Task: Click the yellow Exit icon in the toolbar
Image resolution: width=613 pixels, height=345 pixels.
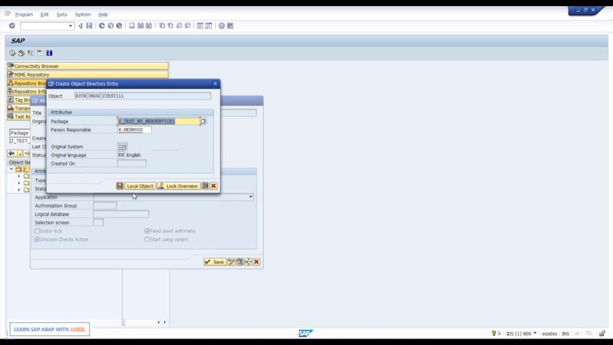Action: 111,26
